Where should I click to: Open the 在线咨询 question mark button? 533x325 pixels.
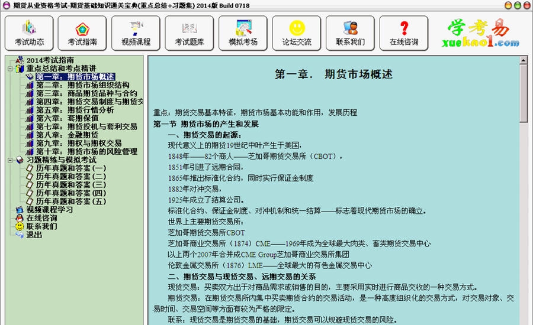pyautogui.click(x=404, y=33)
